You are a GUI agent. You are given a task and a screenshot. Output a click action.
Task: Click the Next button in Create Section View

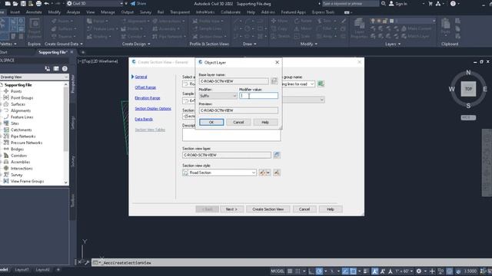pos(231,209)
